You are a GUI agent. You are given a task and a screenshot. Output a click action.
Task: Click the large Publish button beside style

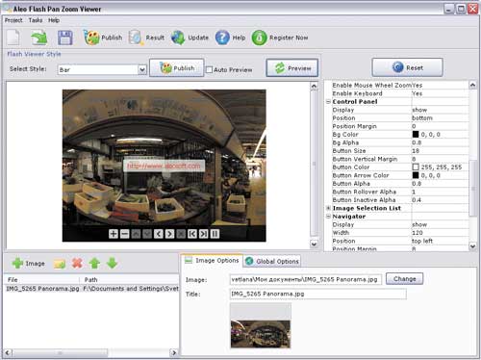177,68
